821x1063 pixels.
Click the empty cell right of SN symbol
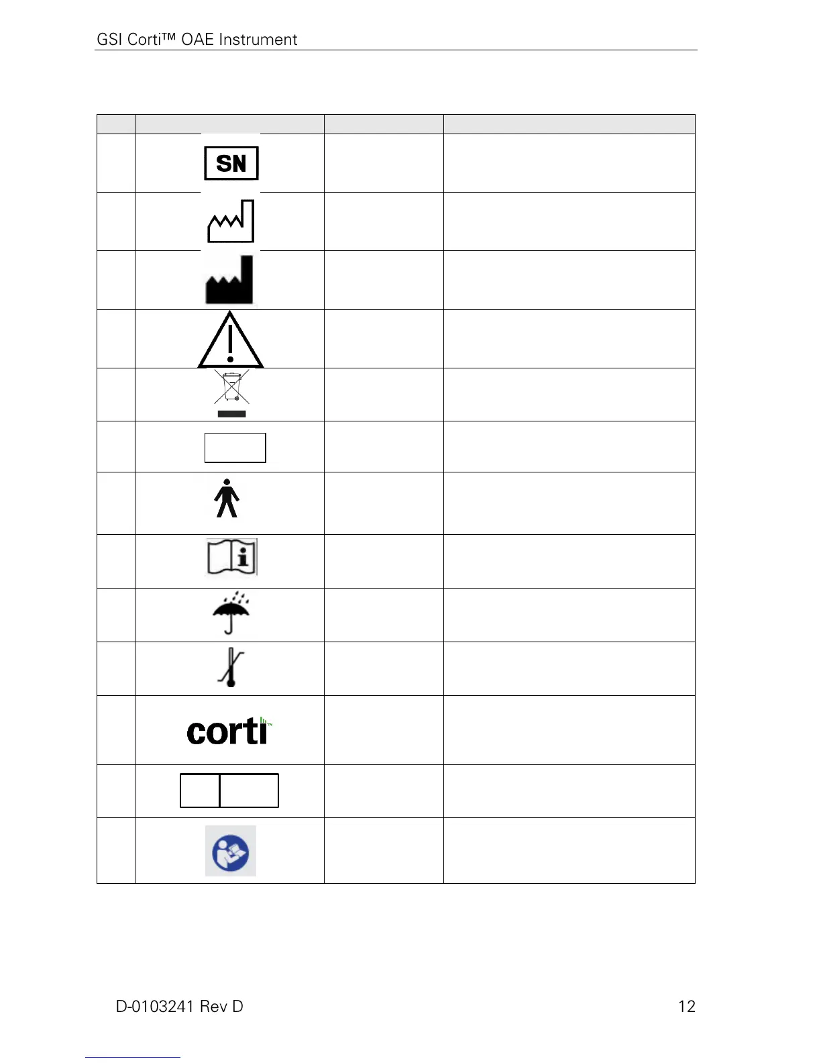(x=384, y=163)
